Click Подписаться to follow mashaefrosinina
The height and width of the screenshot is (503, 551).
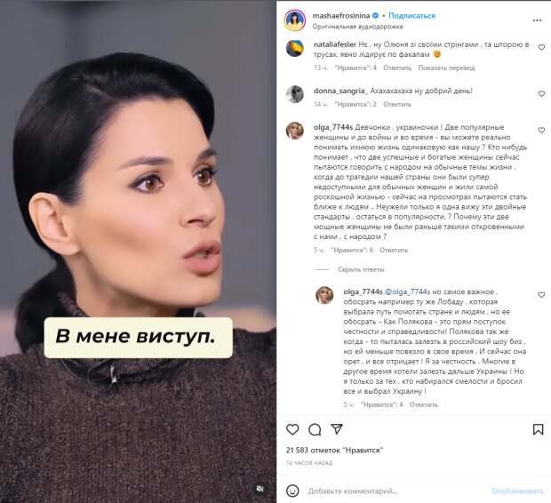pyautogui.click(x=411, y=15)
